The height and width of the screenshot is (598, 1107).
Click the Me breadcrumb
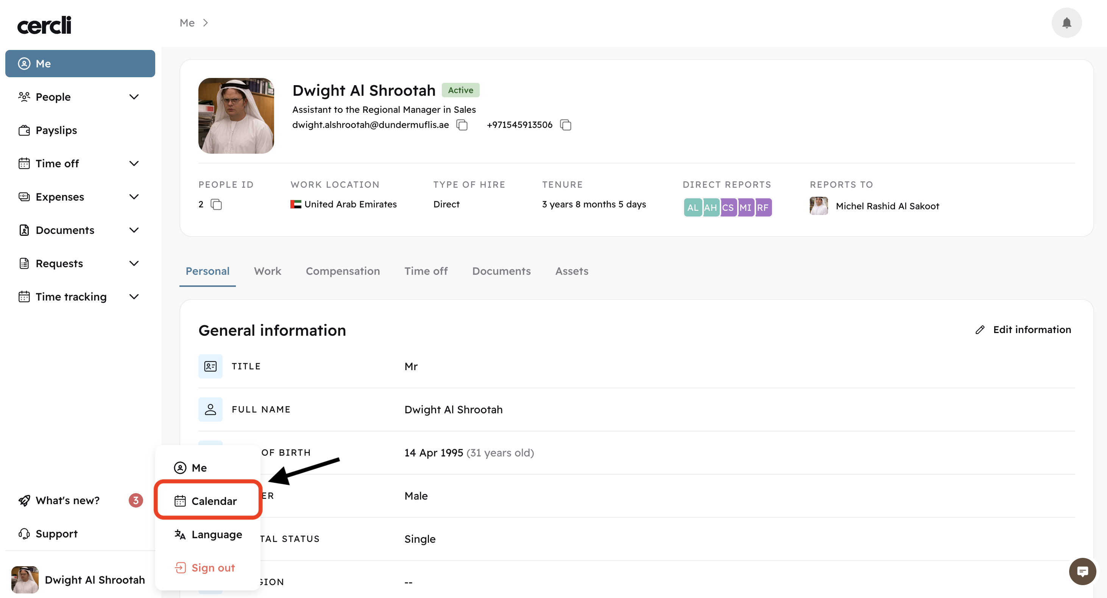(187, 23)
